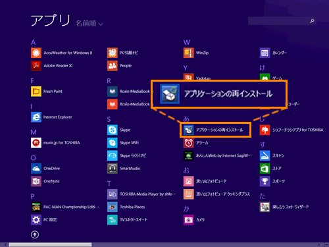Open AccuWeather for Windows 8 app icon

coord(36,53)
